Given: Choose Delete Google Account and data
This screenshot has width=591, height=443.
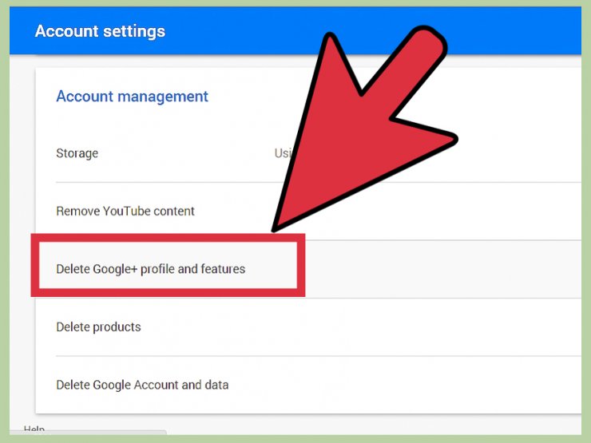Looking at the screenshot, I should click(142, 385).
